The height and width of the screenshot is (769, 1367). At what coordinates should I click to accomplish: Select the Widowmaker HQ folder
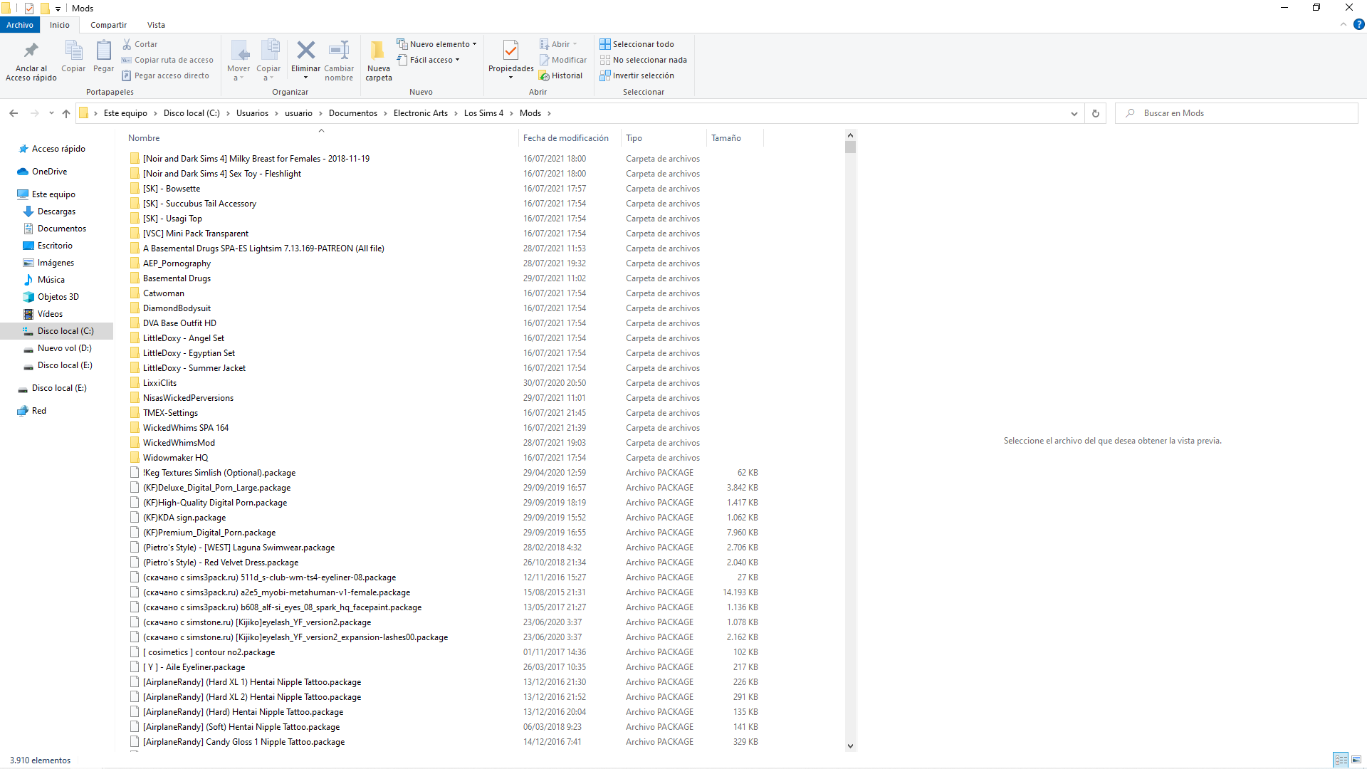(x=175, y=458)
